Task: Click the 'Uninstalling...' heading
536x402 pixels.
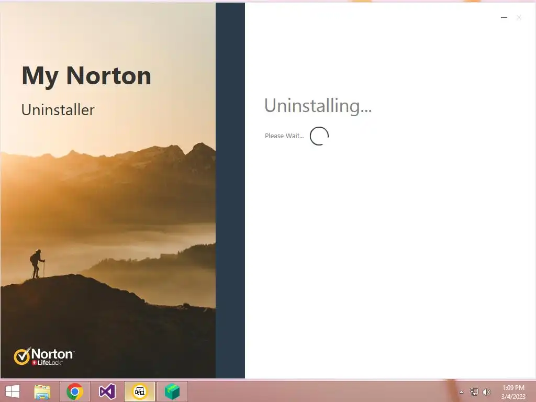Action: click(318, 106)
